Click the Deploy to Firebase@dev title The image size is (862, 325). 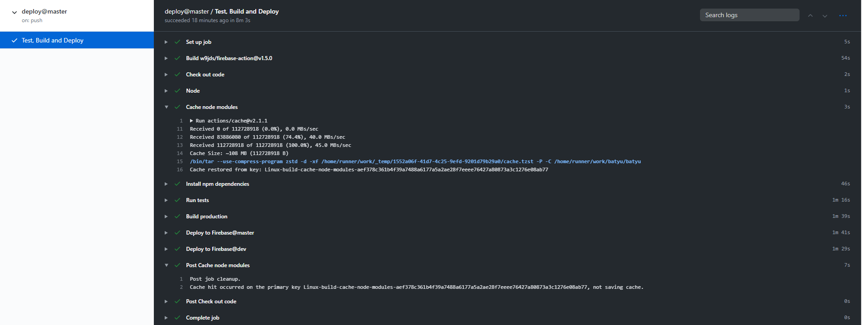pyautogui.click(x=216, y=249)
